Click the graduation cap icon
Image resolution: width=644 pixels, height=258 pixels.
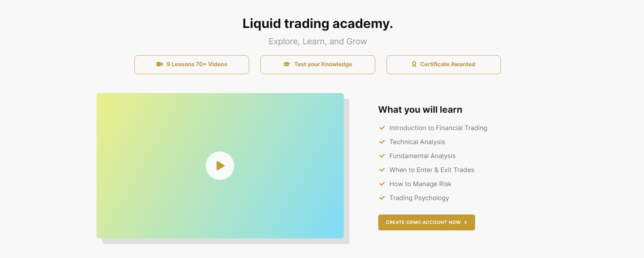coord(287,64)
